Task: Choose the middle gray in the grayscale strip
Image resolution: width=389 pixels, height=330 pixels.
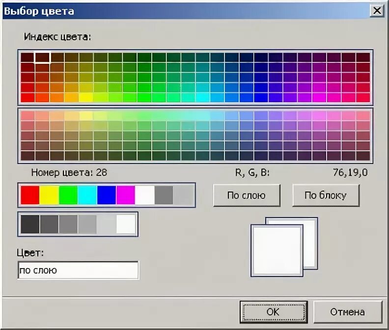Action: pos(68,224)
